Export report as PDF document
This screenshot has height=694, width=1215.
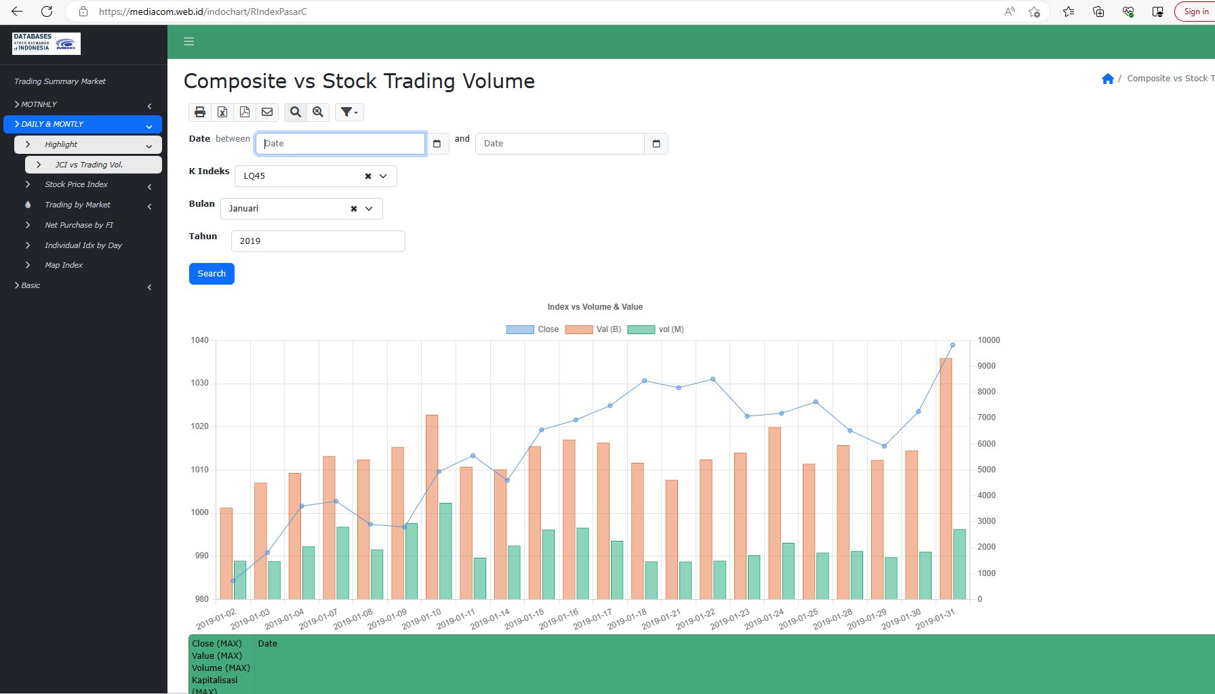245,112
